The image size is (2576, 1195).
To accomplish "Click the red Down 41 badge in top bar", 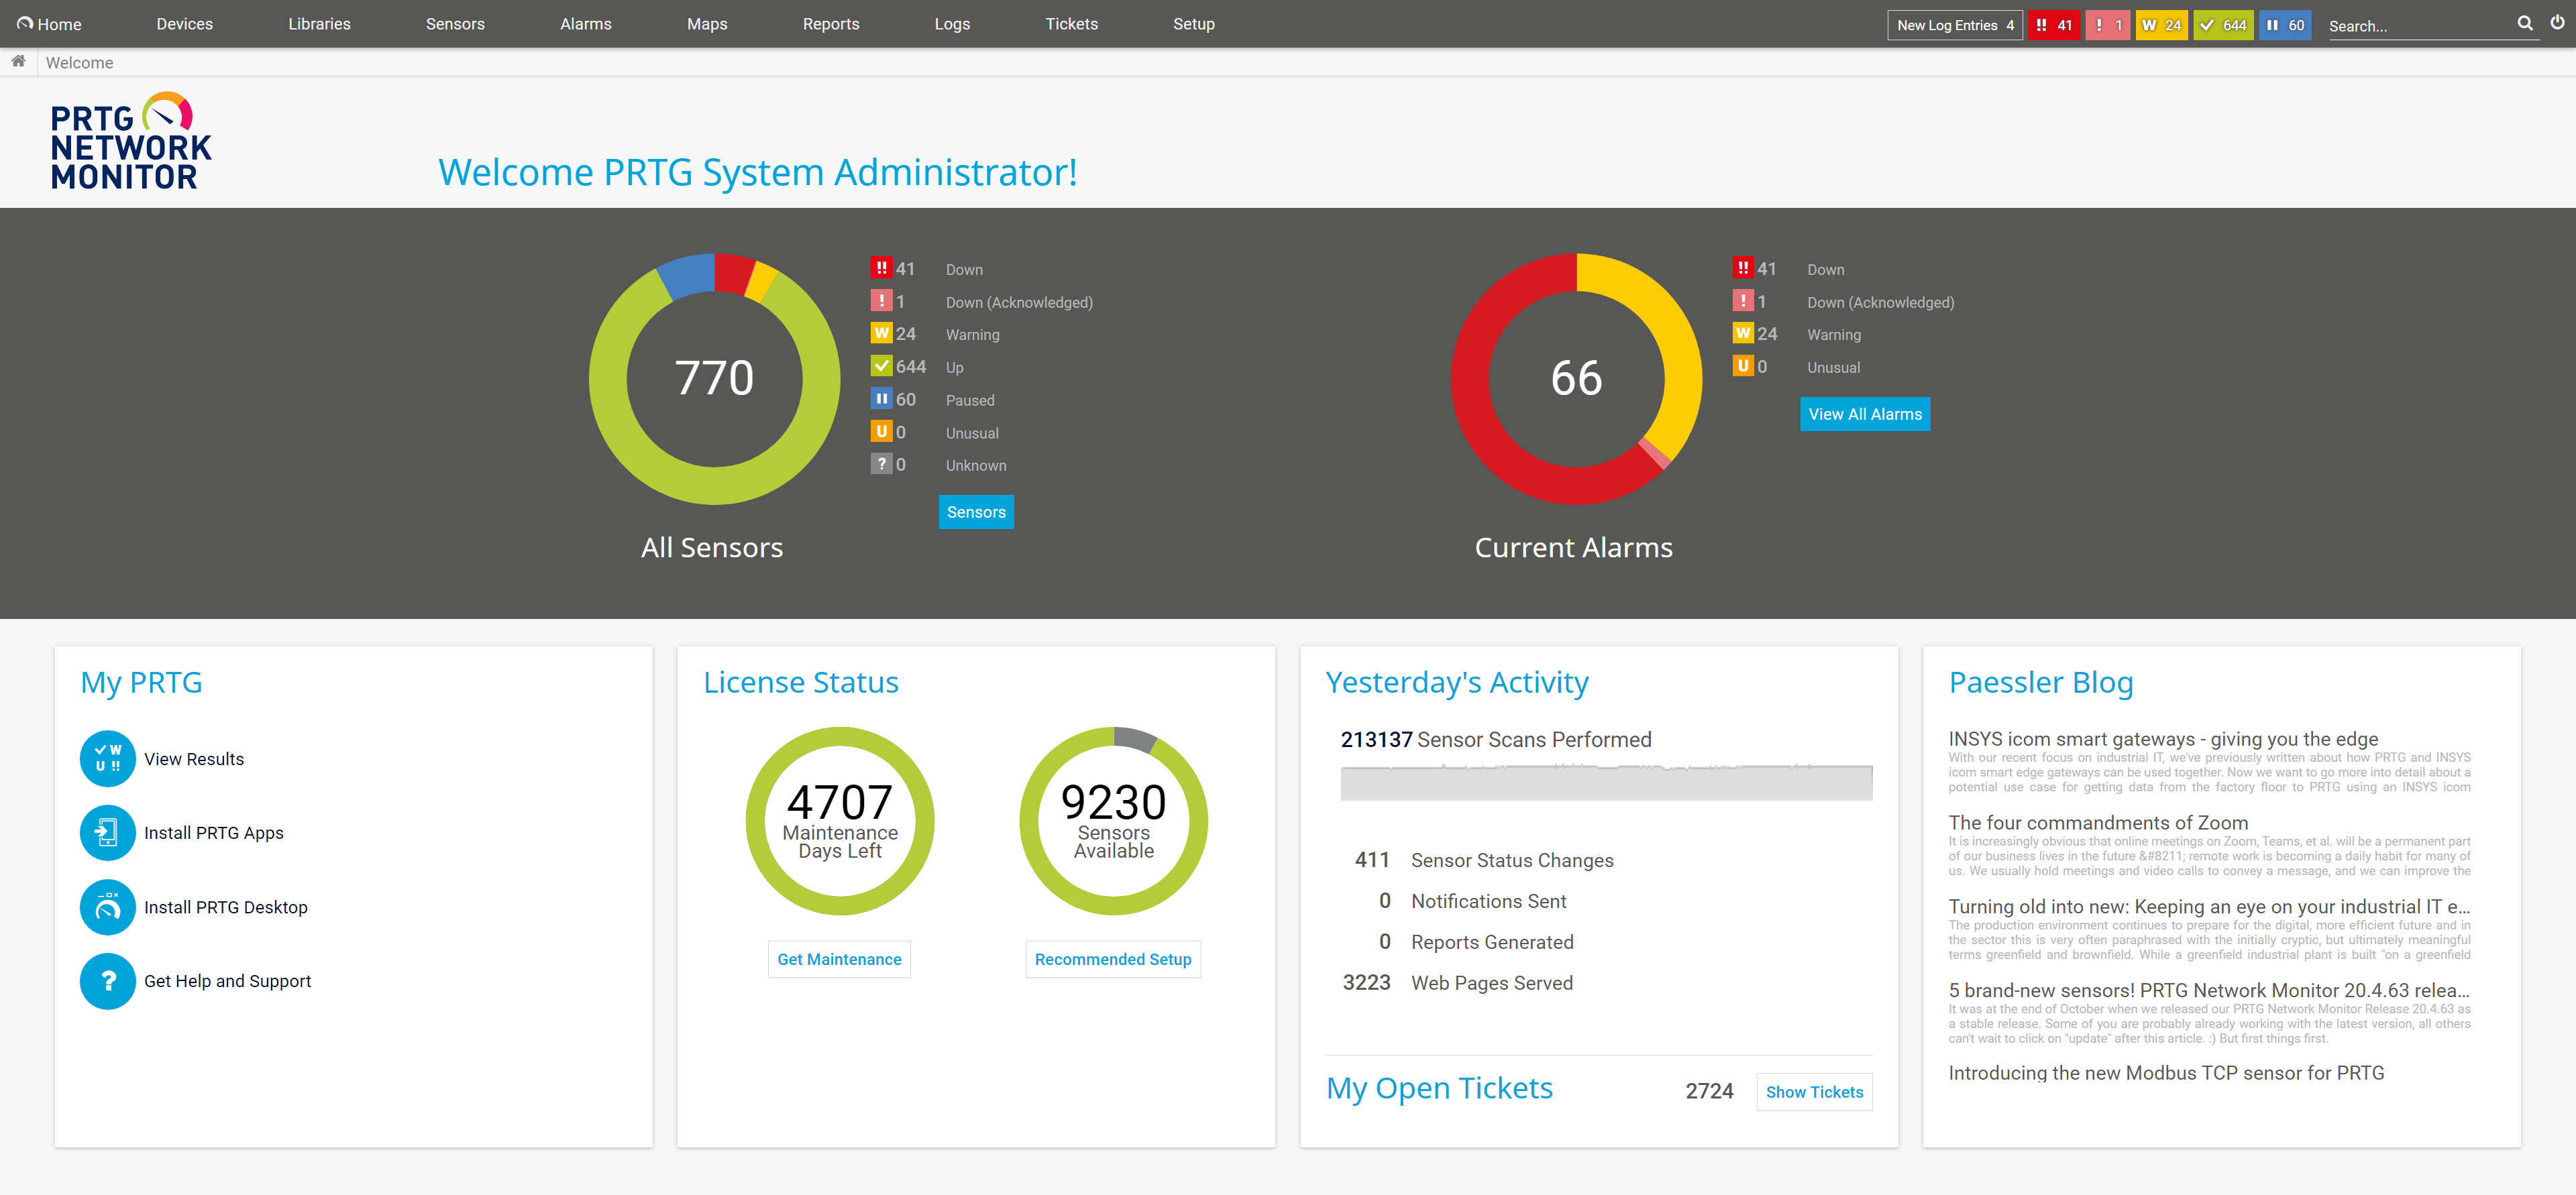I will (2054, 25).
